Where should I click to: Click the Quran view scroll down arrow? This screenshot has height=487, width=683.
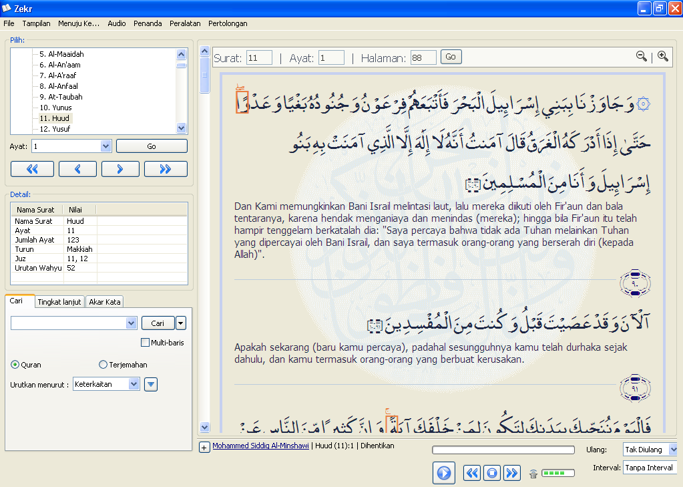coord(204,427)
